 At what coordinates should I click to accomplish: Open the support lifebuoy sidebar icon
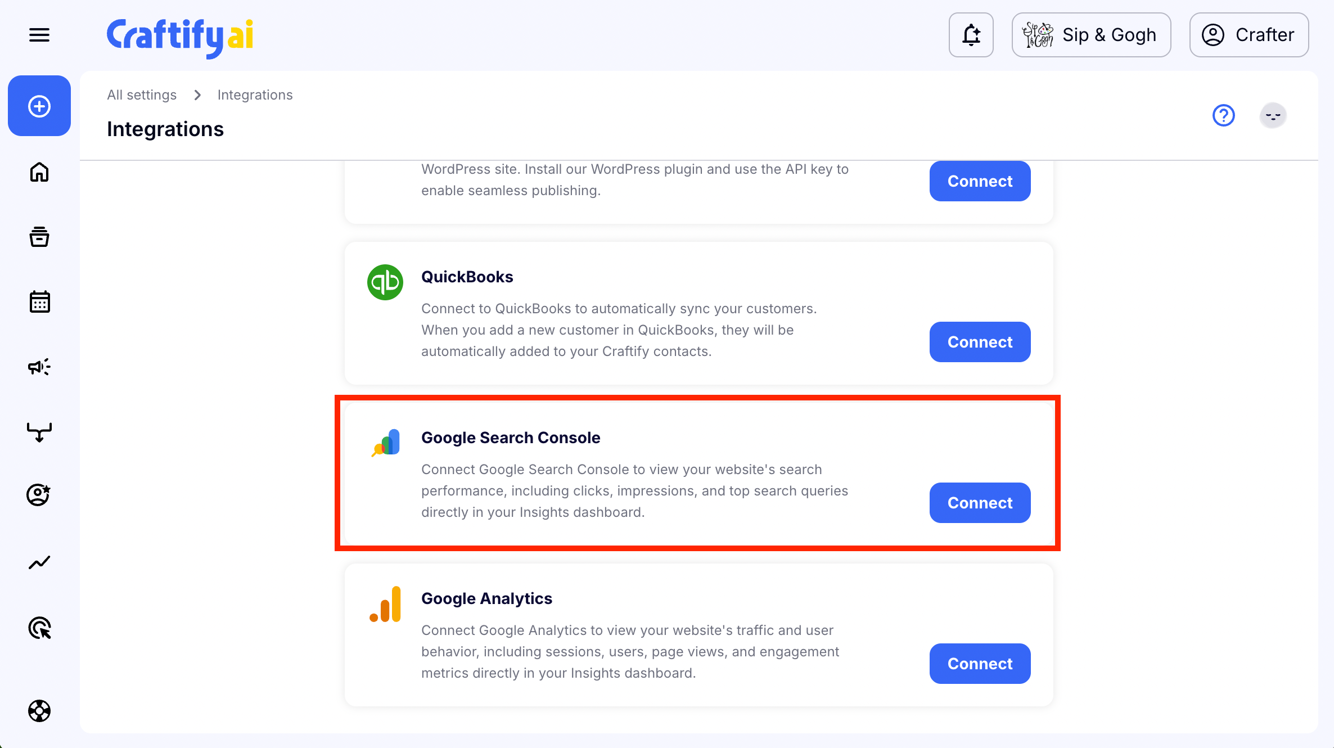39,711
